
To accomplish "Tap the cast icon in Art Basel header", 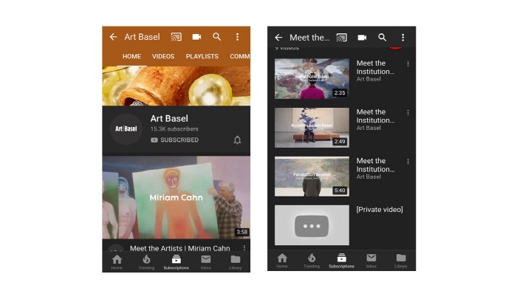I will coord(176,37).
